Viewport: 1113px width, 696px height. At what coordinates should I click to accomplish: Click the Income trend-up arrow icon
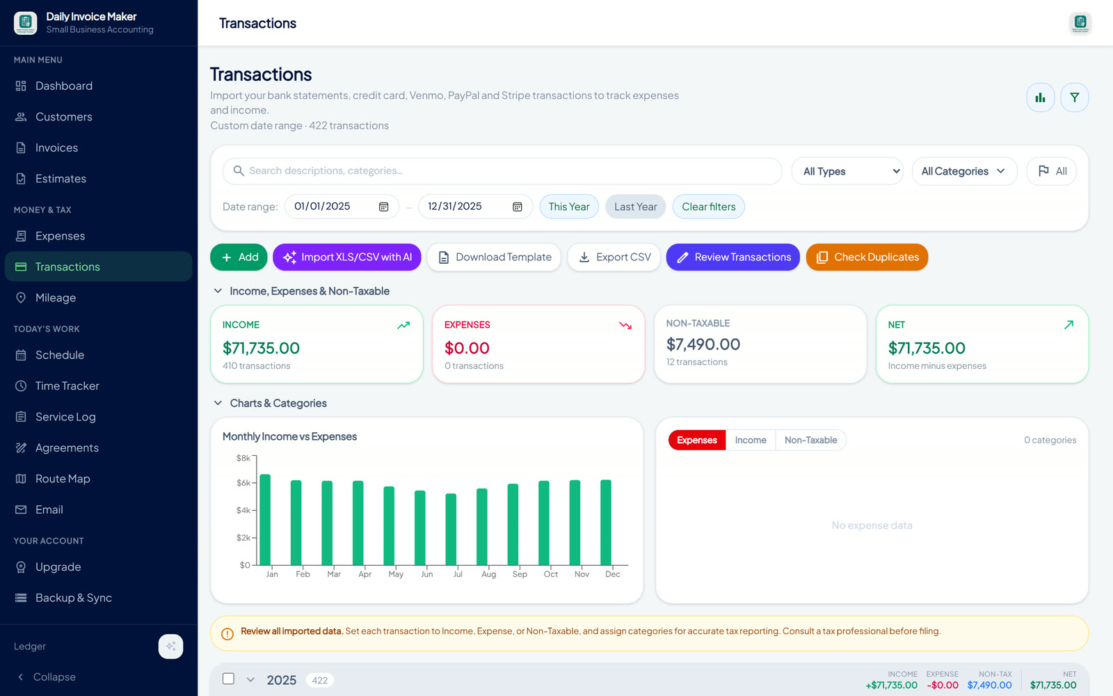point(403,325)
